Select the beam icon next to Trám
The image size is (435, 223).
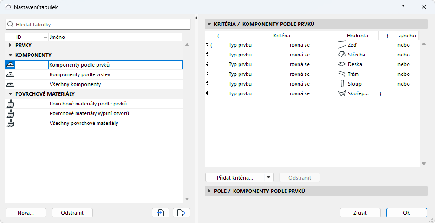point(342,74)
